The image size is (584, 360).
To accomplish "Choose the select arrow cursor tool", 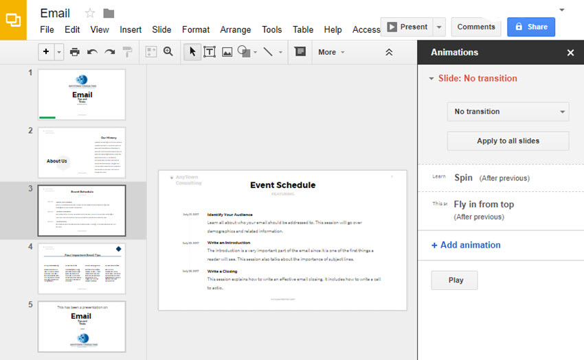I will point(192,51).
